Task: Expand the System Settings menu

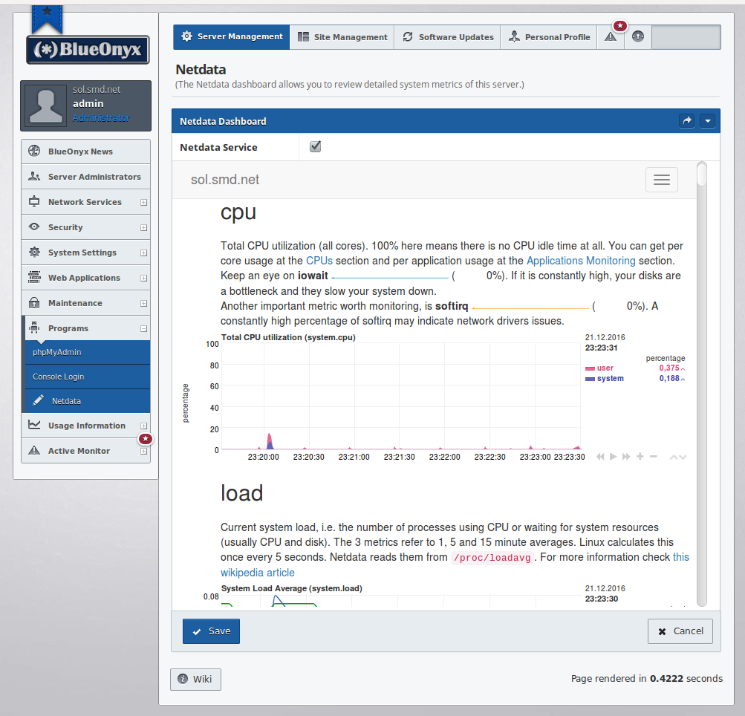Action: pos(143,253)
